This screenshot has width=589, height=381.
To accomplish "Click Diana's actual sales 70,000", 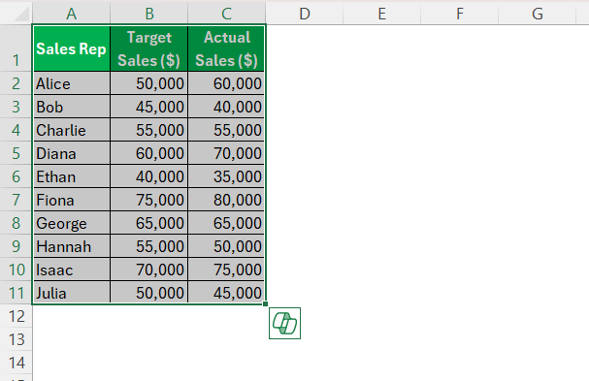I will (x=226, y=153).
